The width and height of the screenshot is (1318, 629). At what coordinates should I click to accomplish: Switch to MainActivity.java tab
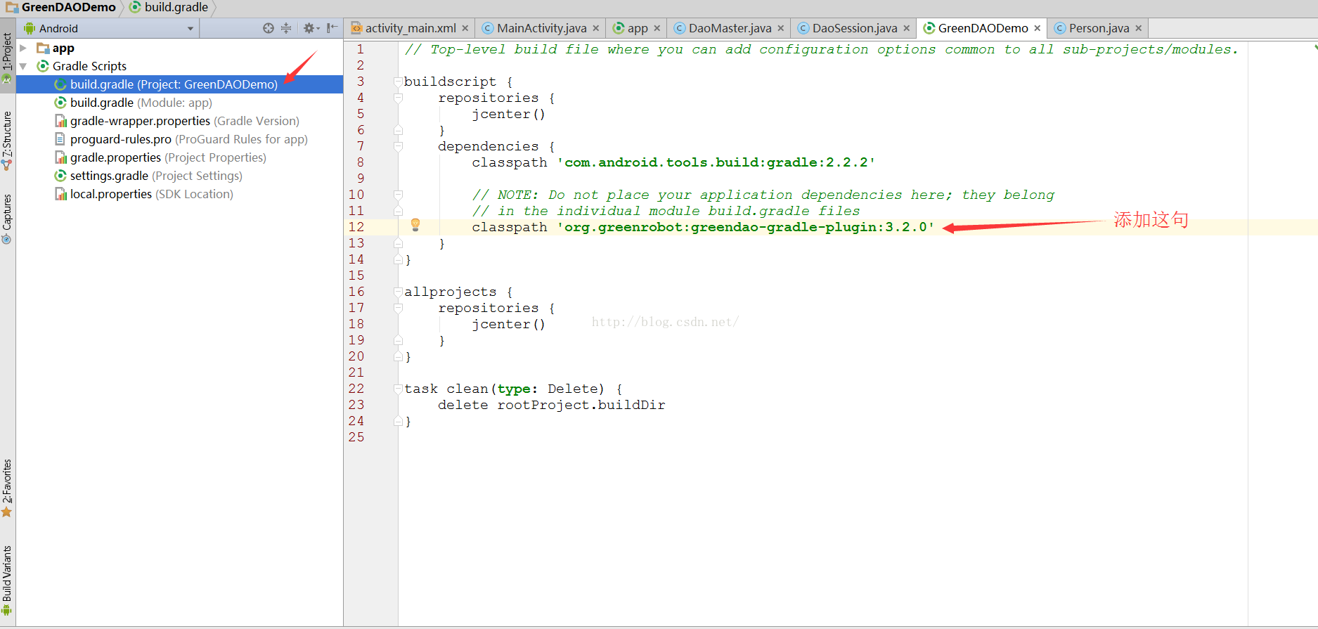click(x=541, y=28)
